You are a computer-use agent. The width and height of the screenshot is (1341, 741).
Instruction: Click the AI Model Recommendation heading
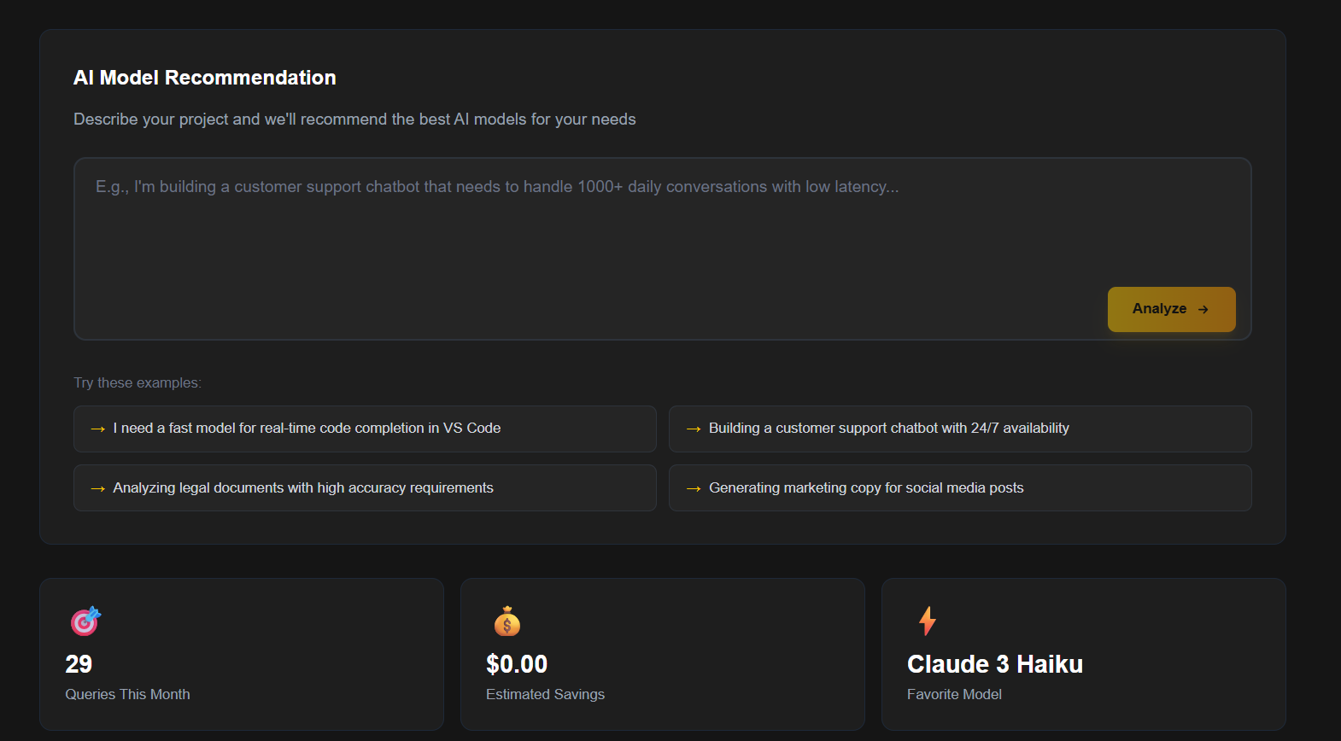tap(205, 78)
